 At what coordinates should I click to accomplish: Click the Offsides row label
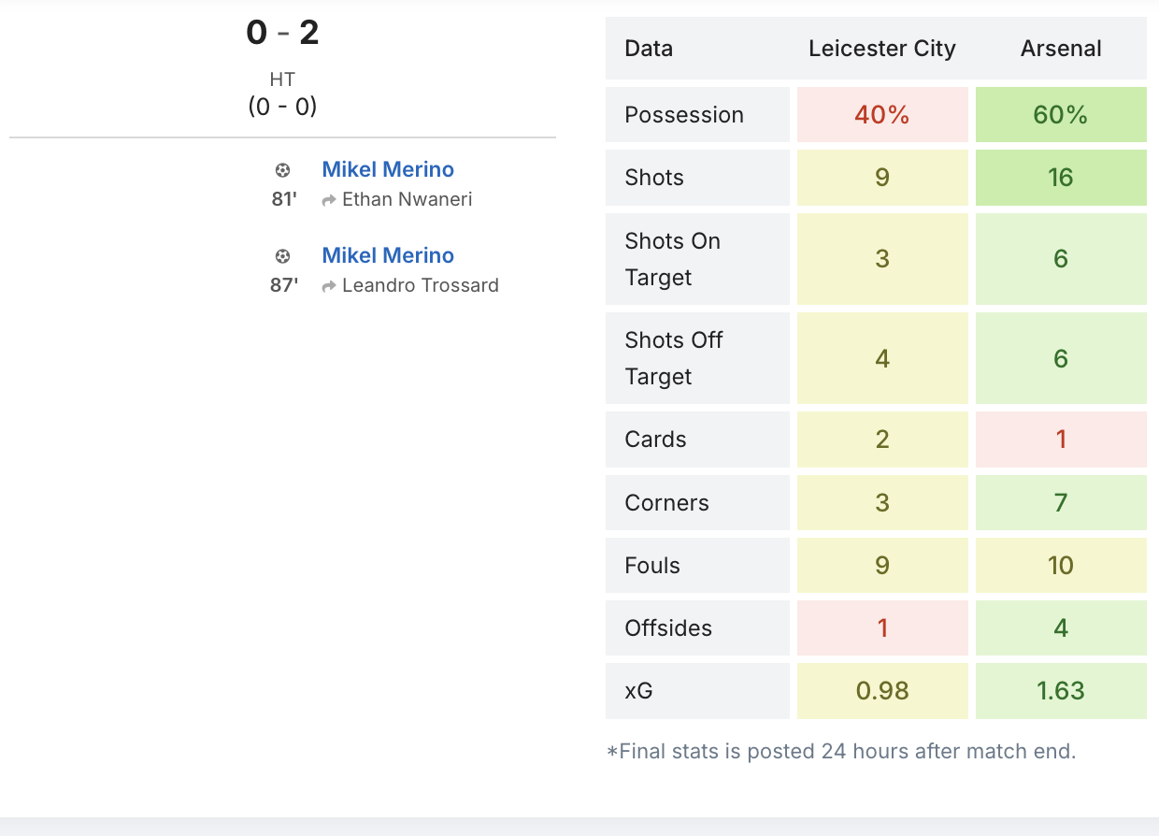pyautogui.click(x=668, y=628)
